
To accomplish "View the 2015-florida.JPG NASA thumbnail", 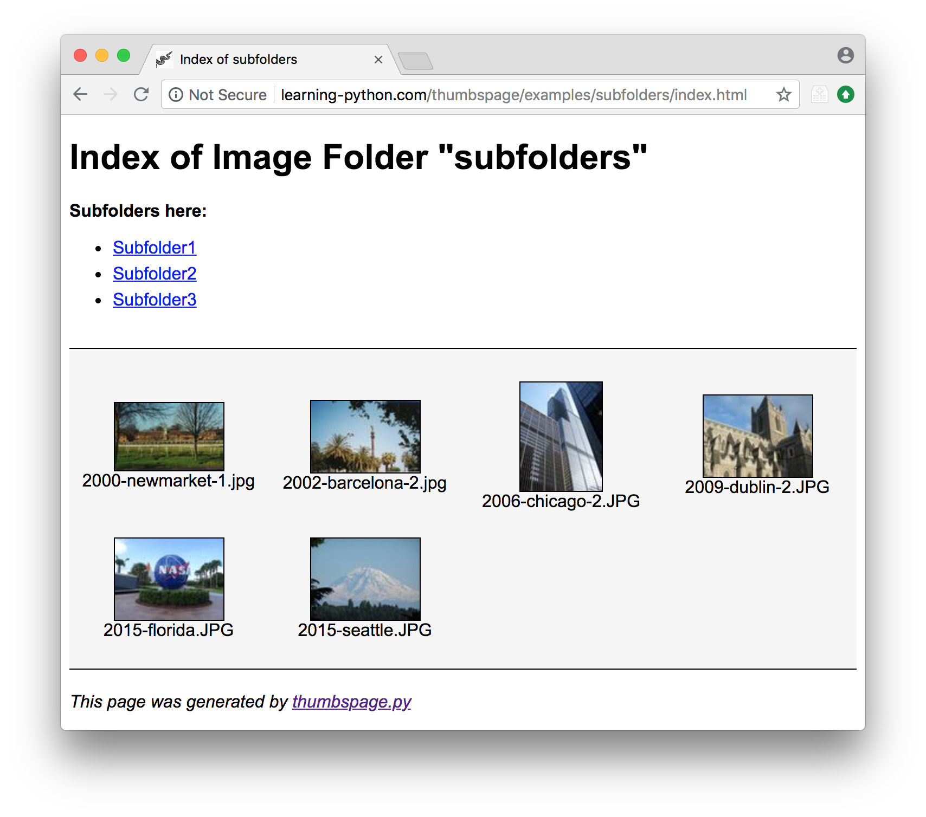I will [x=169, y=579].
